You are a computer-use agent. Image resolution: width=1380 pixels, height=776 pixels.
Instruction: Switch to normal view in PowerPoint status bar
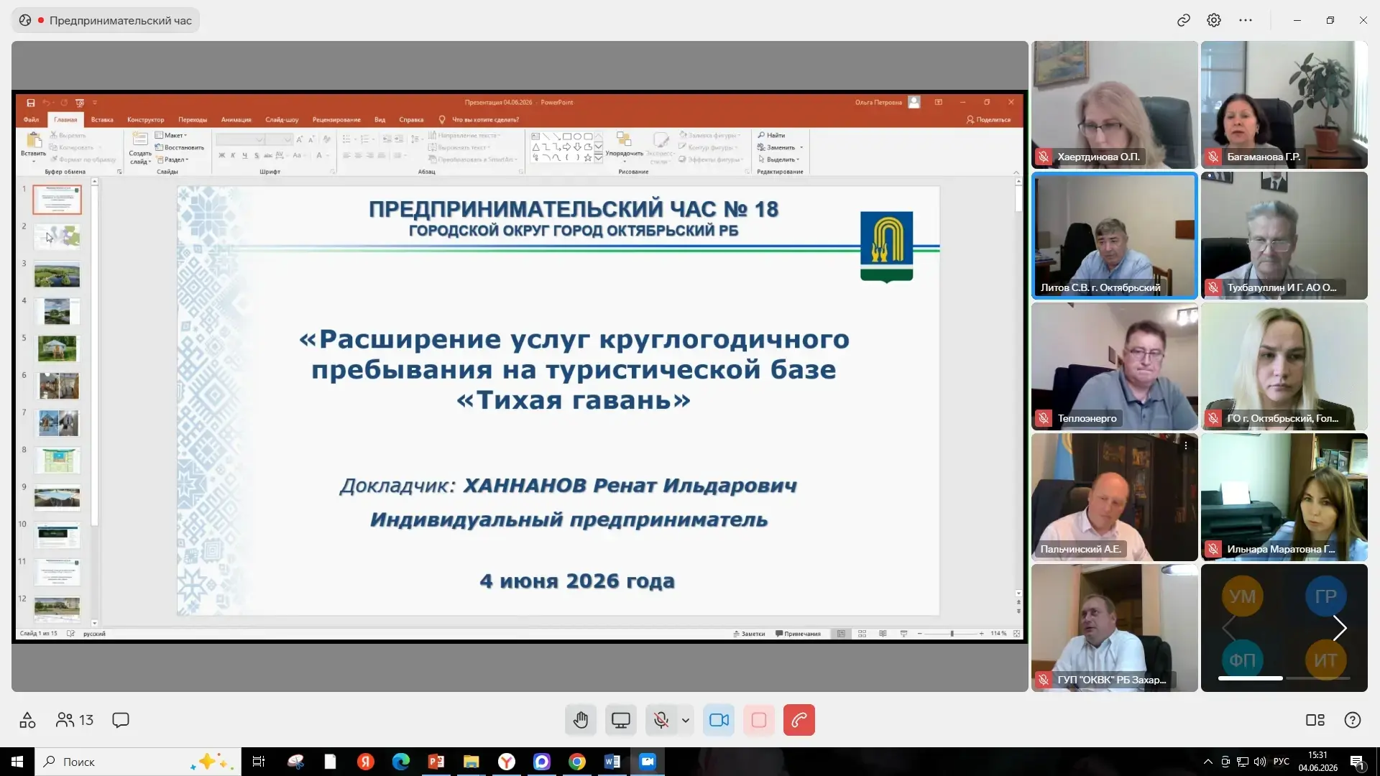coord(841,634)
